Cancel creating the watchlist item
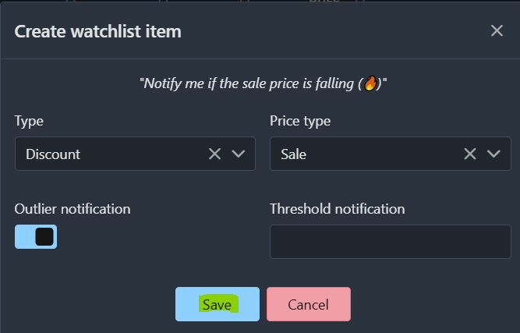520x333 pixels. pos(308,304)
